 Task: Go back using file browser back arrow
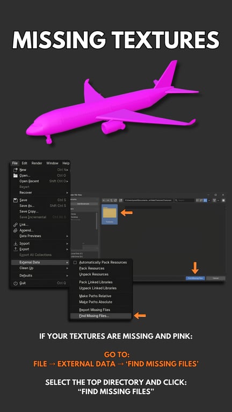coord(104,200)
